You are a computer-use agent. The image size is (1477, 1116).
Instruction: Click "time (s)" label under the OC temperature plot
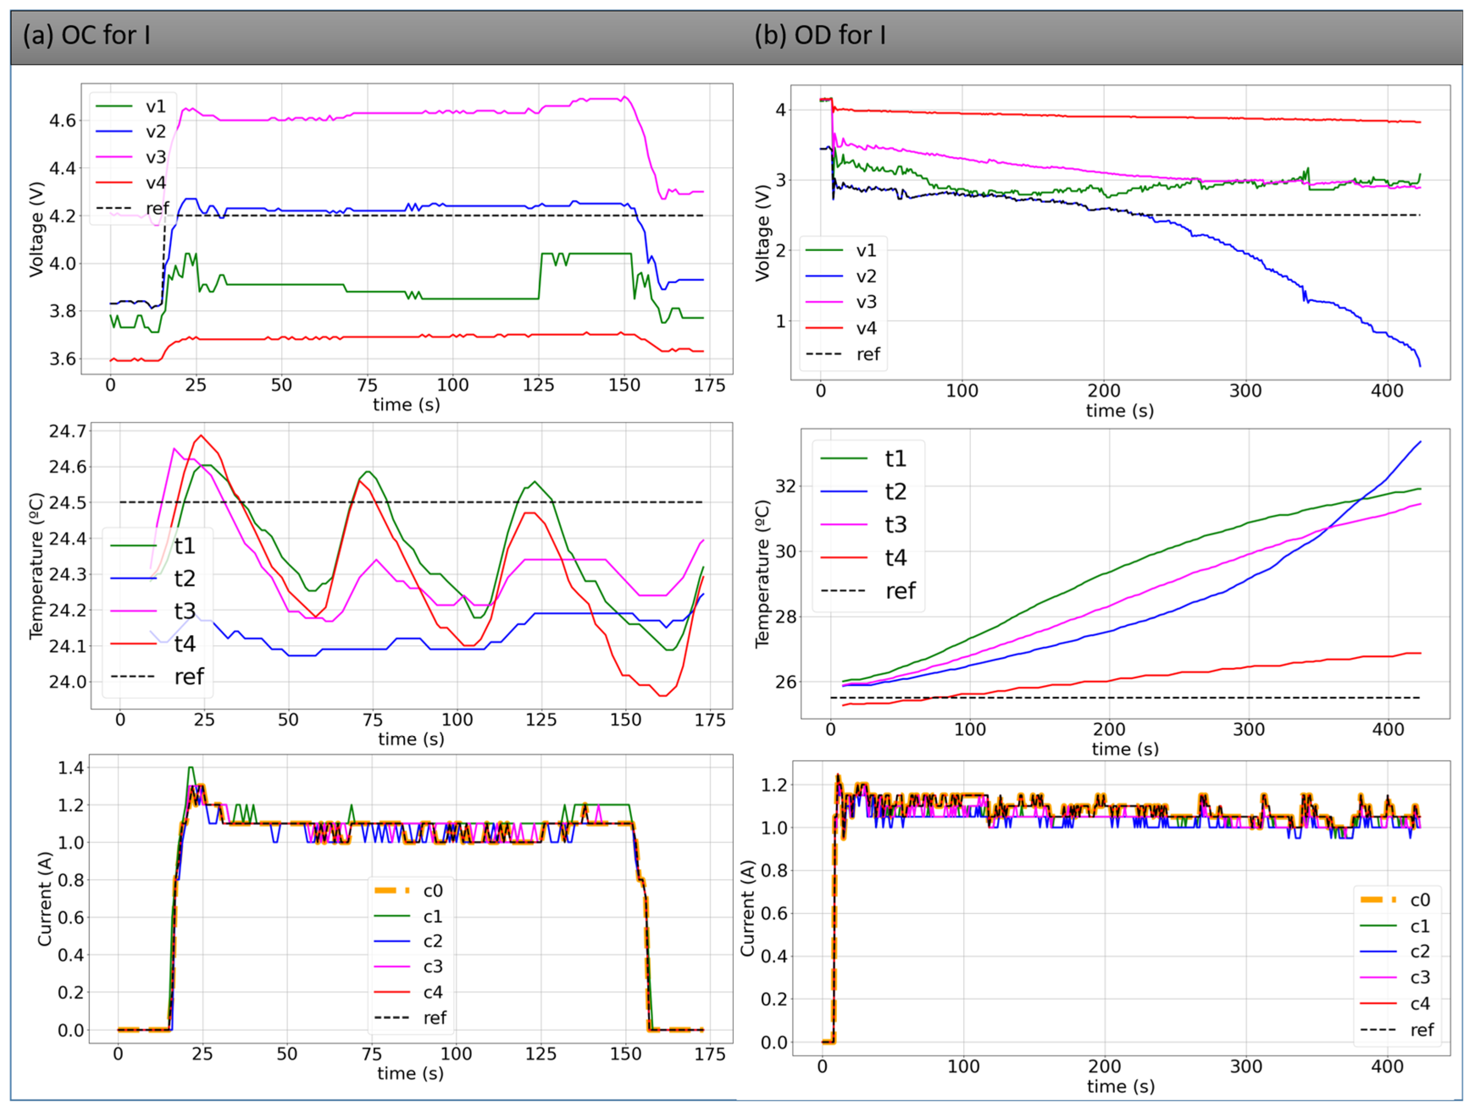pyautogui.click(x=411, y=739)
